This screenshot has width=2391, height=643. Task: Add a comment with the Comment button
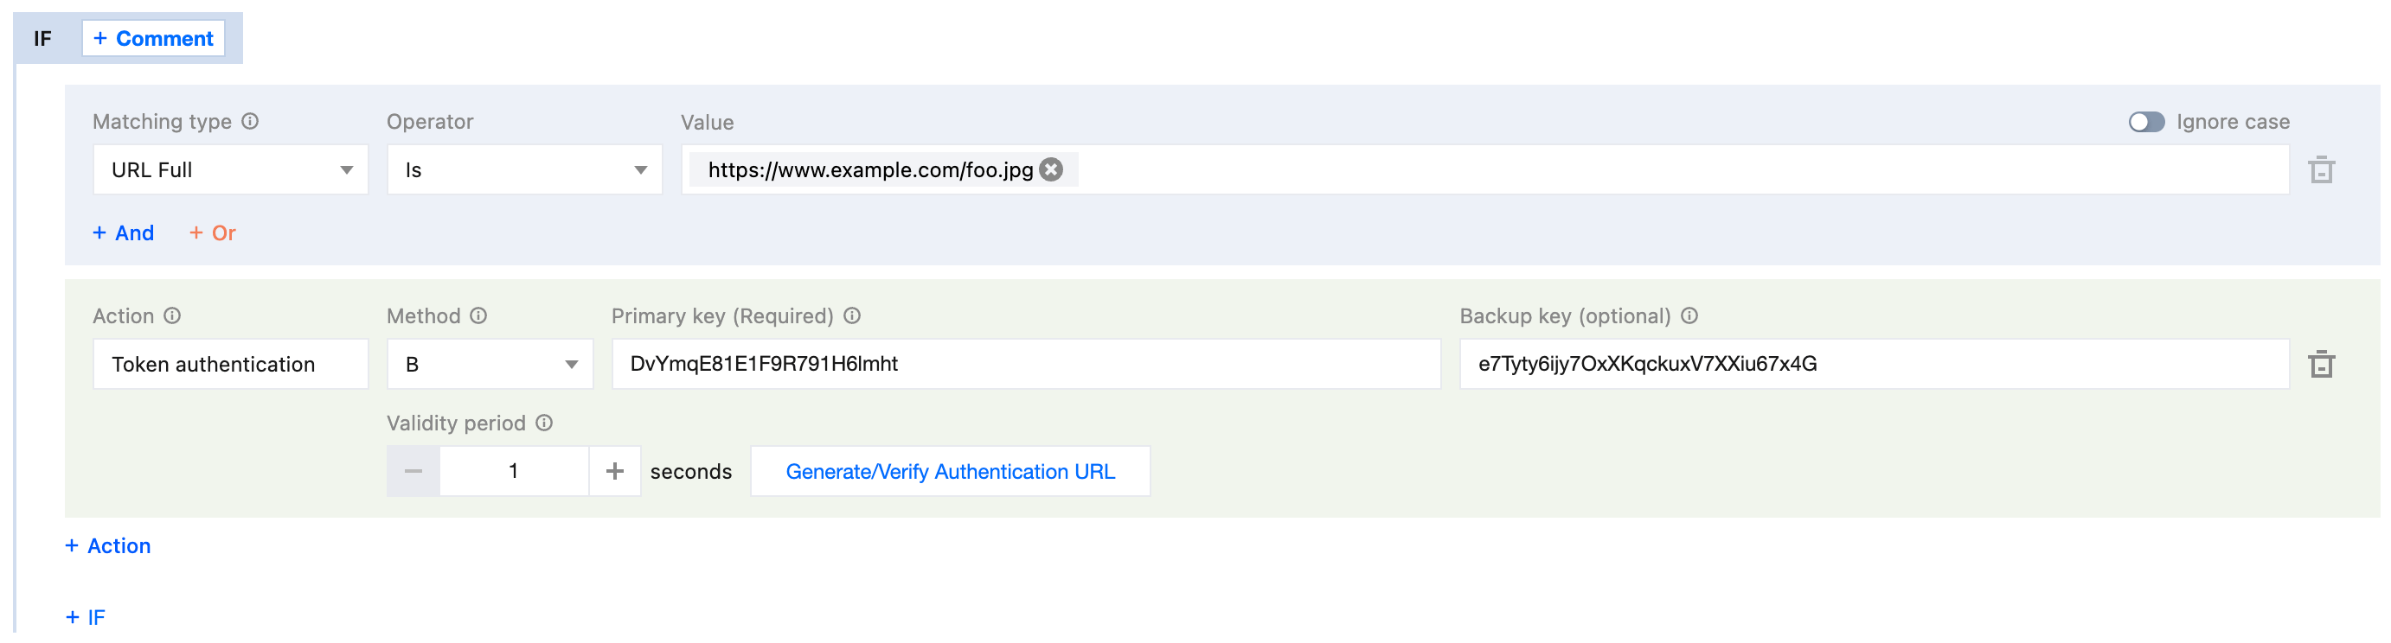(x=153, y=38)
